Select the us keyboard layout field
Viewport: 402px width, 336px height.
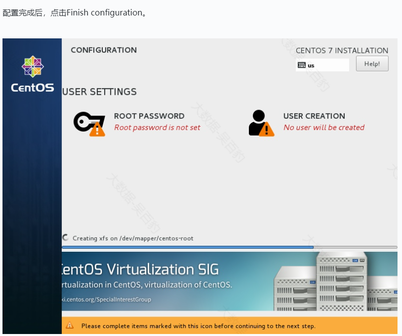point(322,65)
